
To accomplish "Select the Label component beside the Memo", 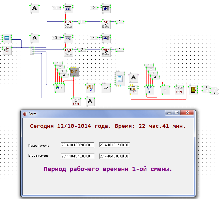I will [133, 77].
